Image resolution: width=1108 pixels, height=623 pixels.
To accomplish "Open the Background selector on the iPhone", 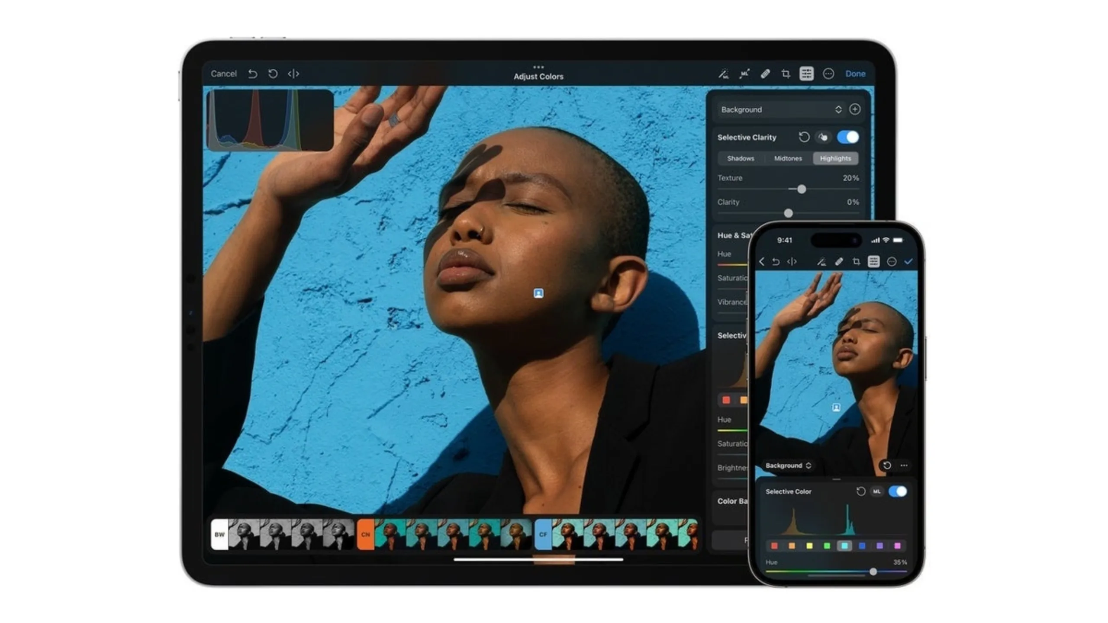I will coord(788,466).
